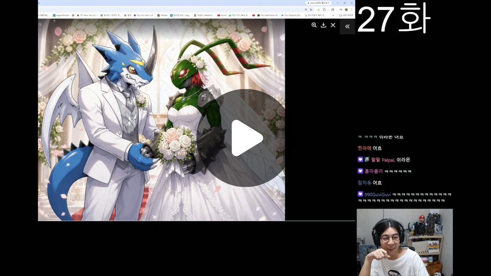491x276 pixels.
Task: Select chat username 잠자유
Action: coord(364,183)
